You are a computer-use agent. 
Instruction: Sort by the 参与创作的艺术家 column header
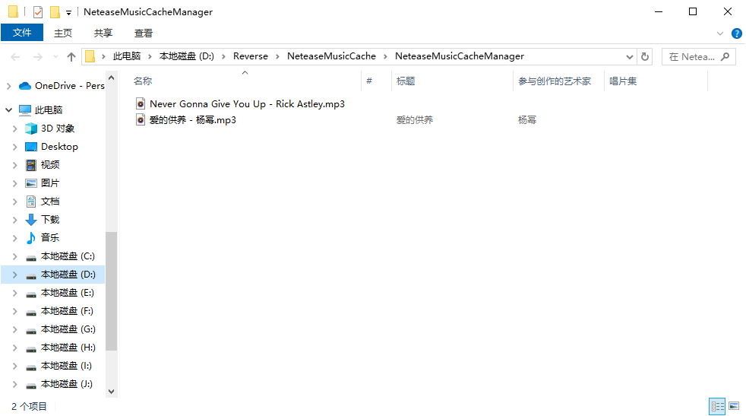[x=558, y=81]
